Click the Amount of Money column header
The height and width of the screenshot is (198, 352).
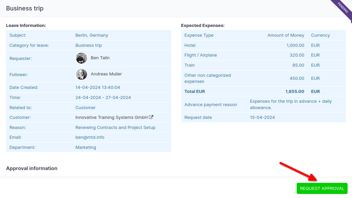pyautogui.click(x=286, y=35)
